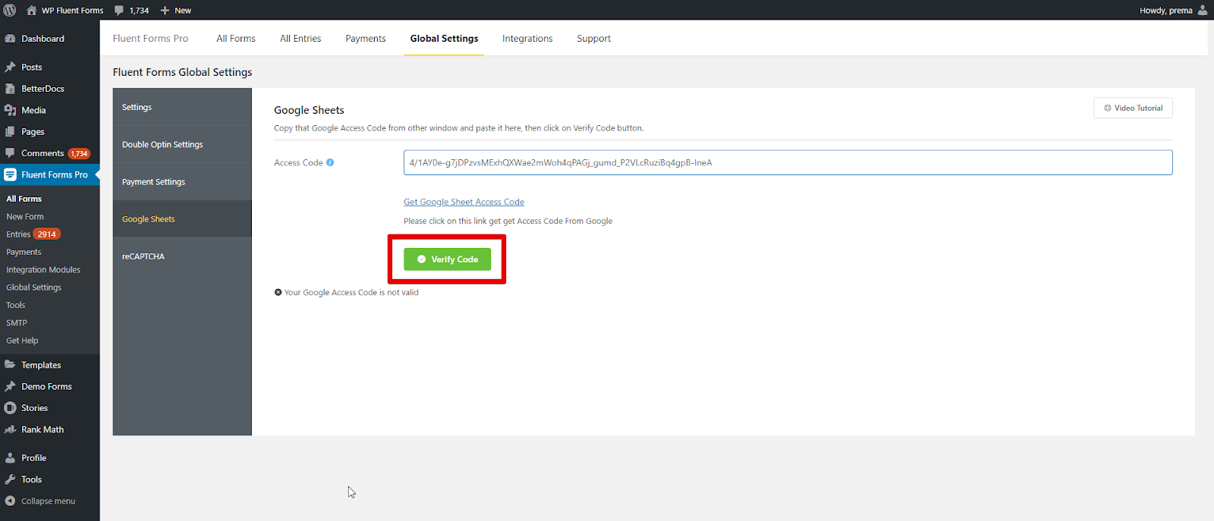The height and width of the screenshot is (521, 1214).
Task: Click the Pages icon in sidebar
Action: (x=10, y=131)
